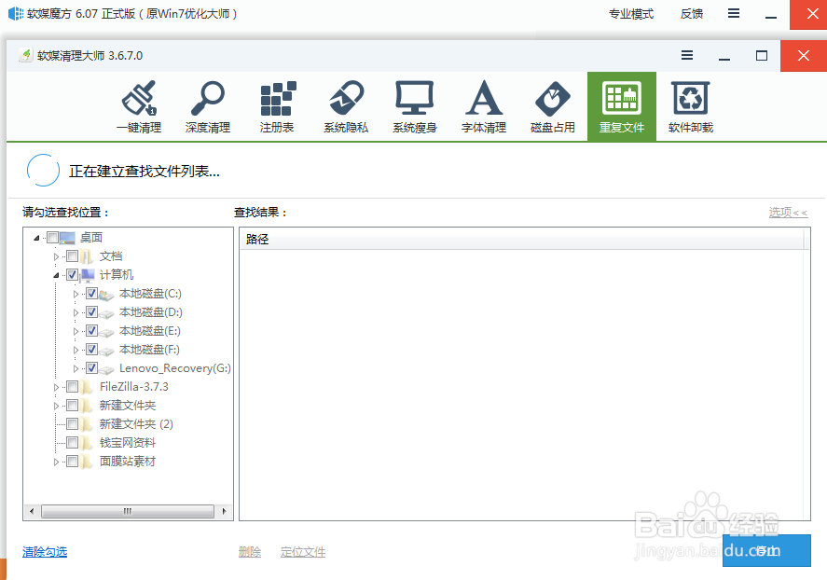Open the 深度清理 panel

click(207, 105)
